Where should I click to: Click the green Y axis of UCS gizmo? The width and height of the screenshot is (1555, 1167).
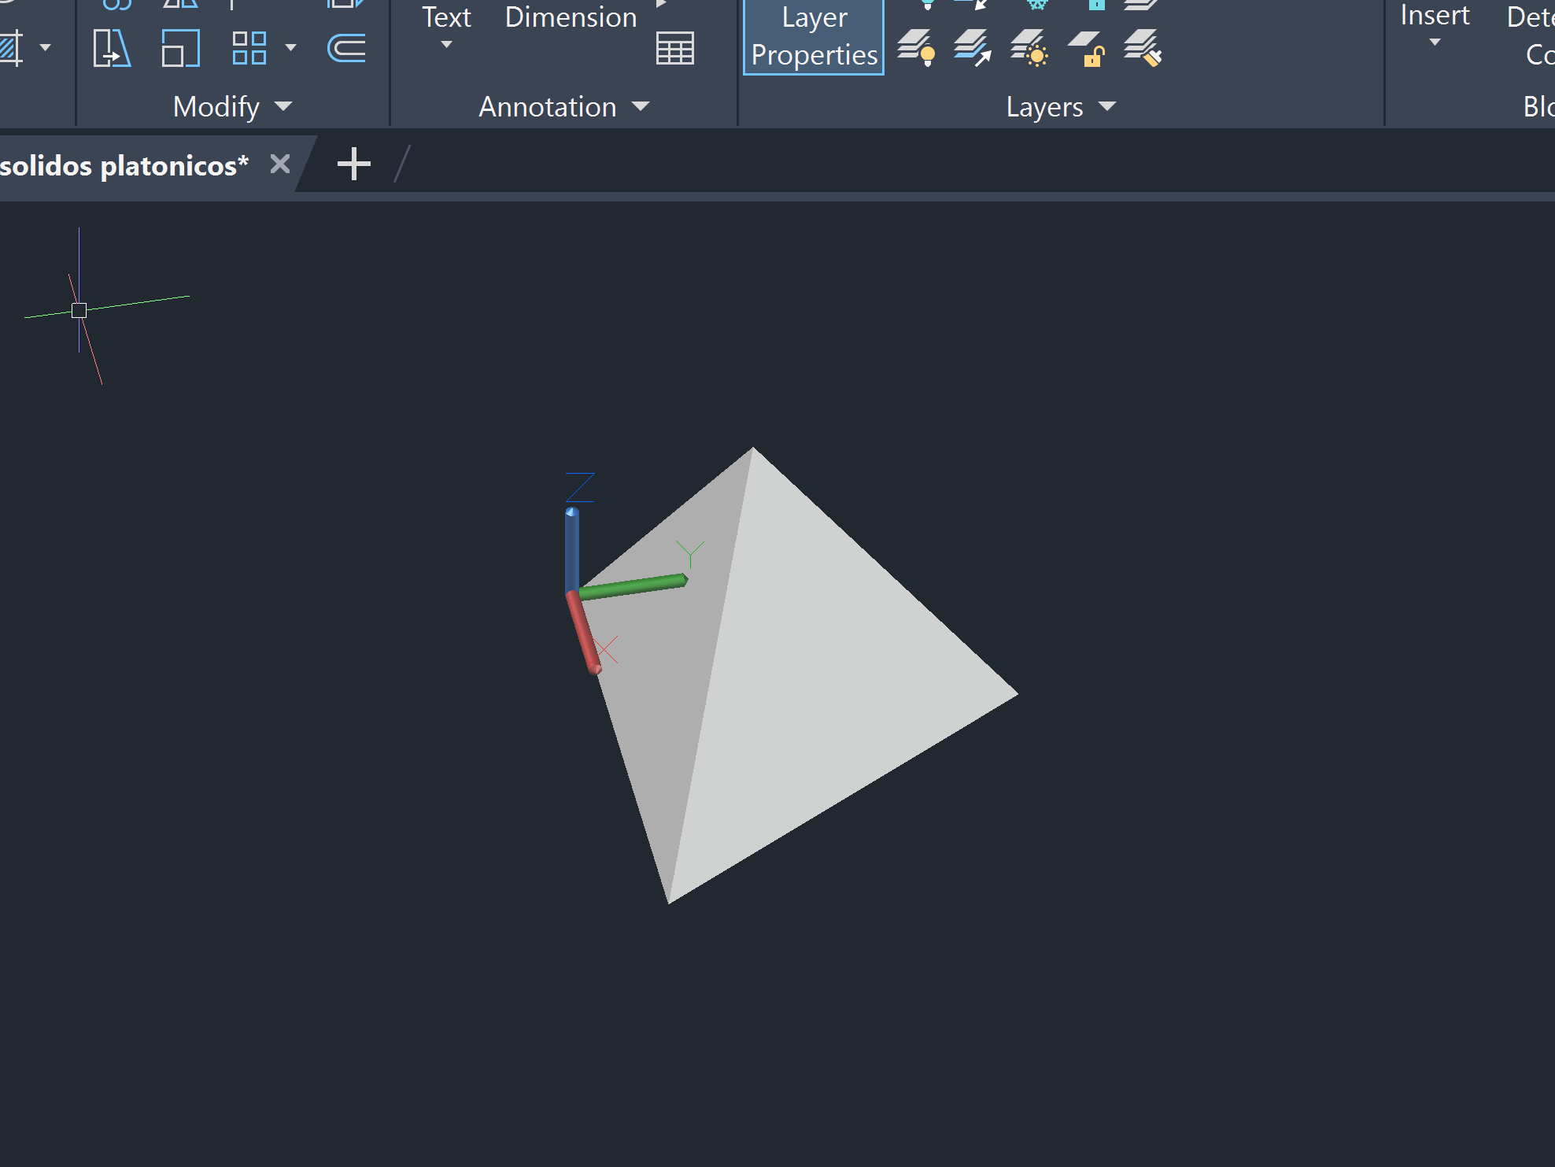633,587
